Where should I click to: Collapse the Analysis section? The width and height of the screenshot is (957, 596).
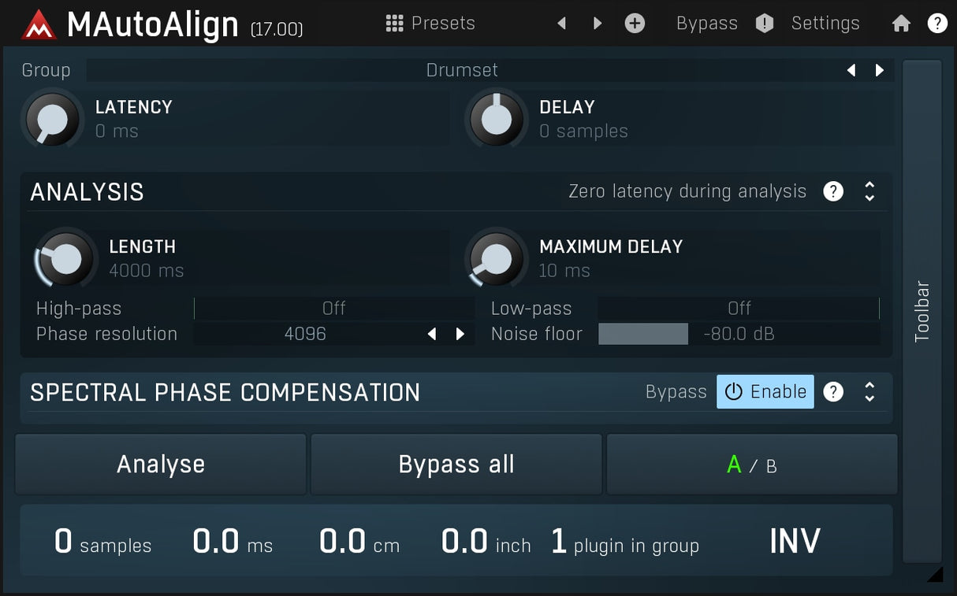pyautogui.click(x=869, y=191)
